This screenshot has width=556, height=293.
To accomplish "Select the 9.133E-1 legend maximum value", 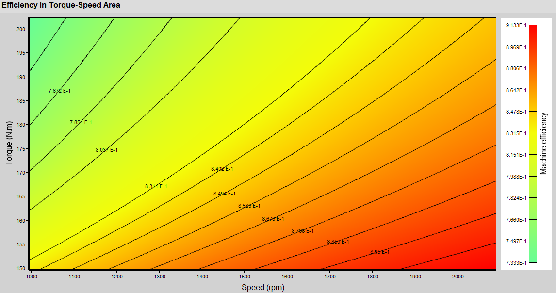I will click(x=516, y=26).
